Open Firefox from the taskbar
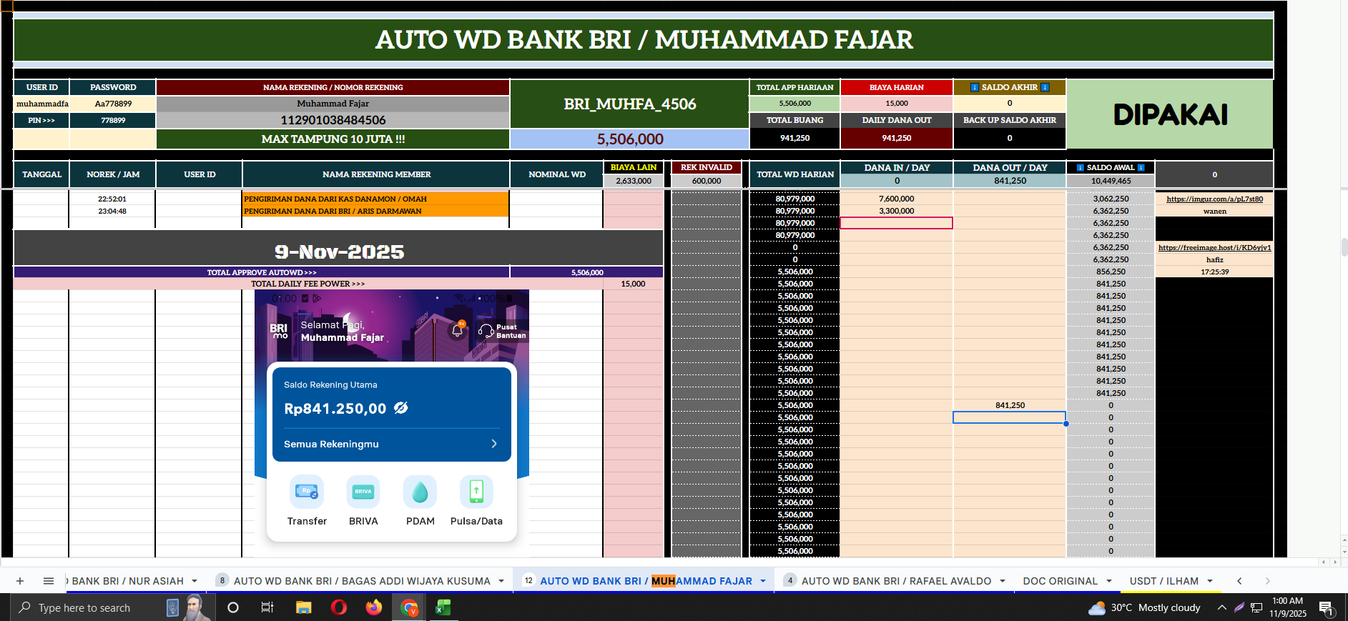 click(x=373, y=607)
